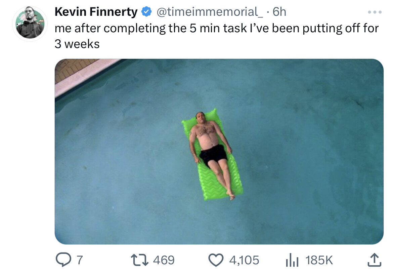Click the green pool float in the photo

[x=213, y=155]
